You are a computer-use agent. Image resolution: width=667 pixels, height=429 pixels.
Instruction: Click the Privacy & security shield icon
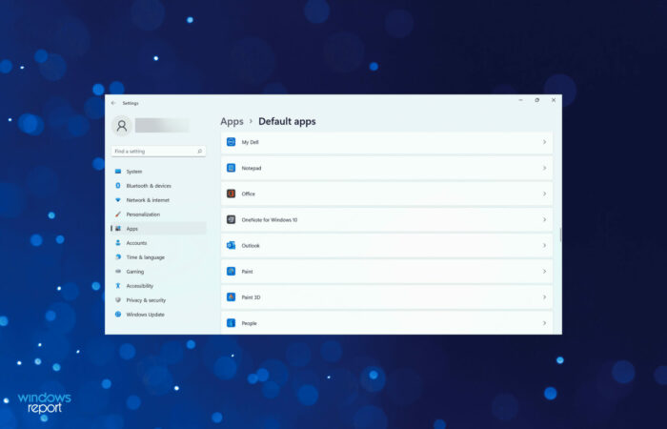[118, 300]
